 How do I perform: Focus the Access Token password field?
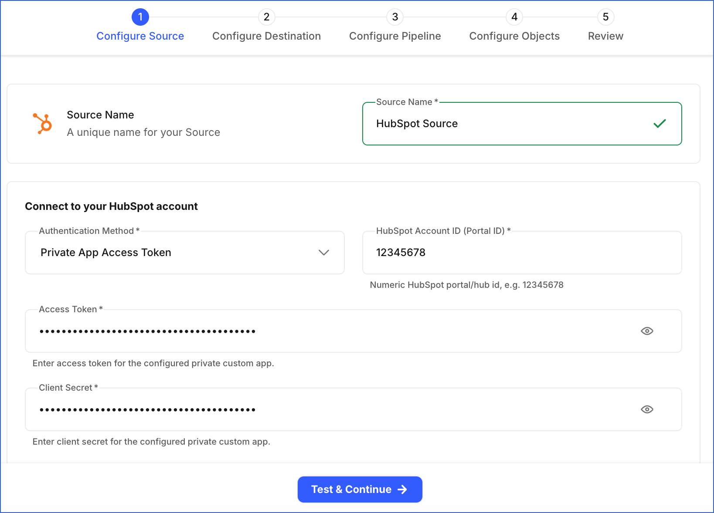353,331
